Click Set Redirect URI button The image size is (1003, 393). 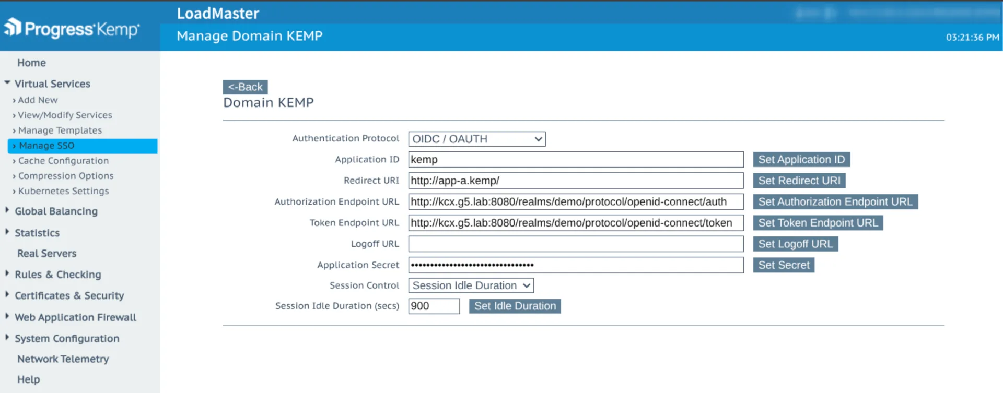tap(799, 181)
